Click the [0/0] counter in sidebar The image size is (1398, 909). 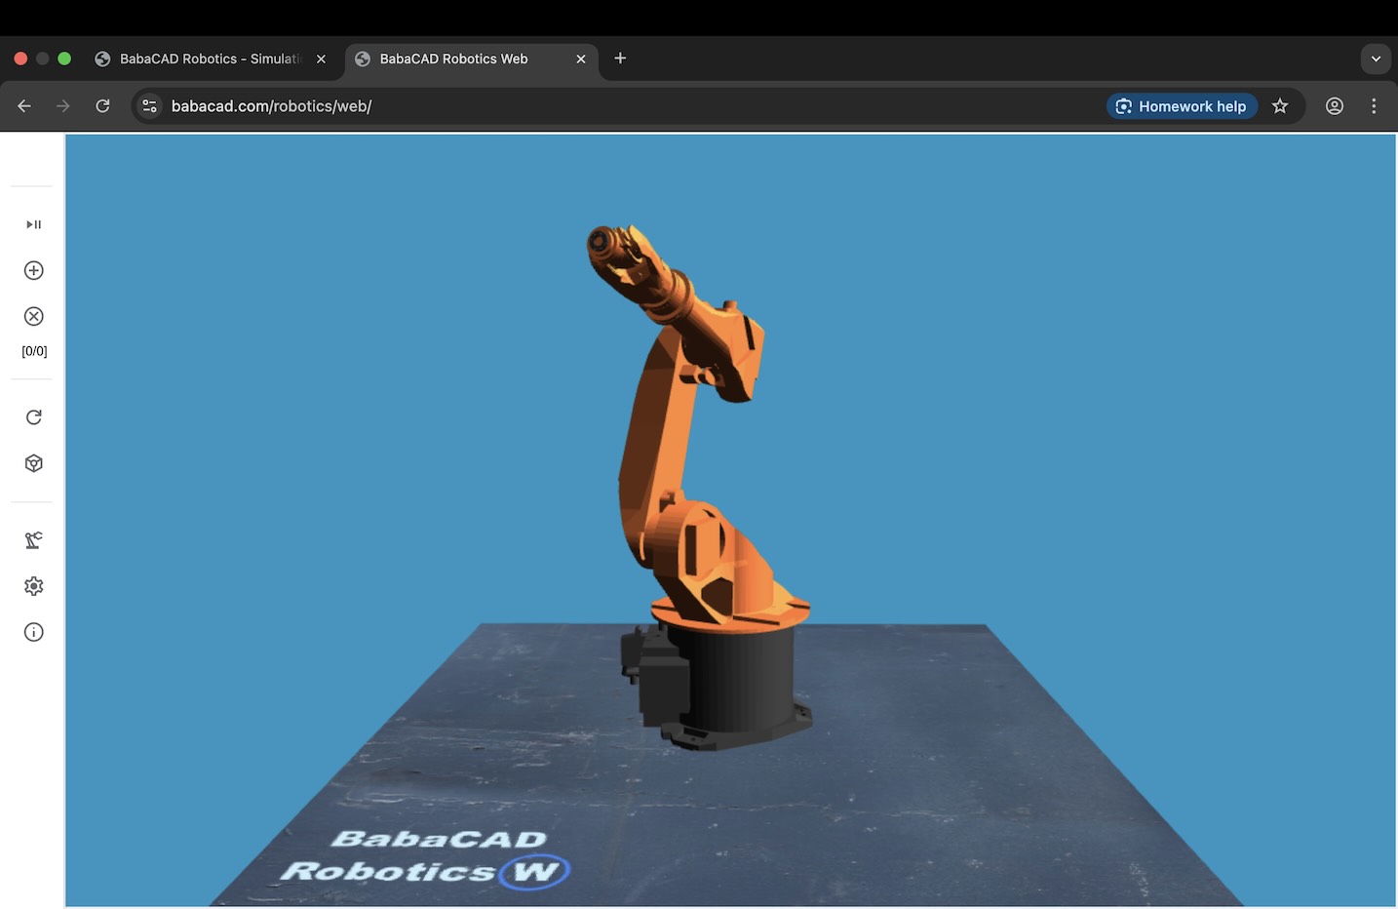click(32, 351)
